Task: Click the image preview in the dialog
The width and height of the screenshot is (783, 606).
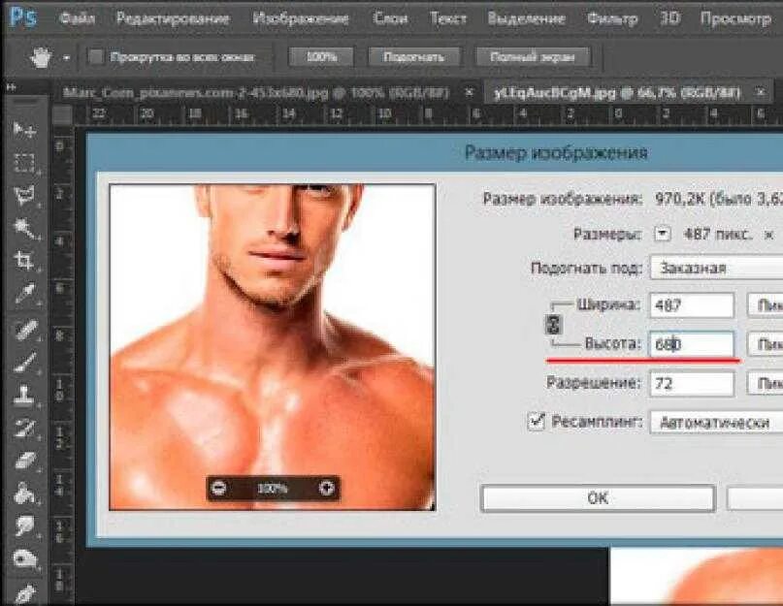Action: 272,347
